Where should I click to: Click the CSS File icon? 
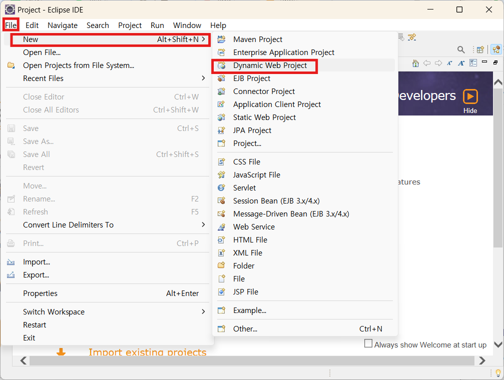tap(221, 162)
